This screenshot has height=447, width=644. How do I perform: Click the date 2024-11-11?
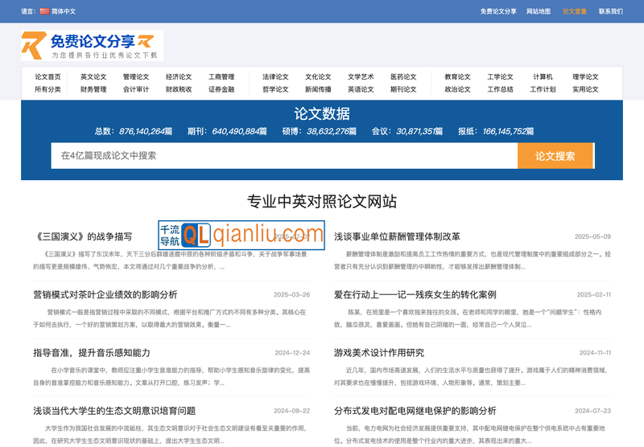click(x=595, y=353)
